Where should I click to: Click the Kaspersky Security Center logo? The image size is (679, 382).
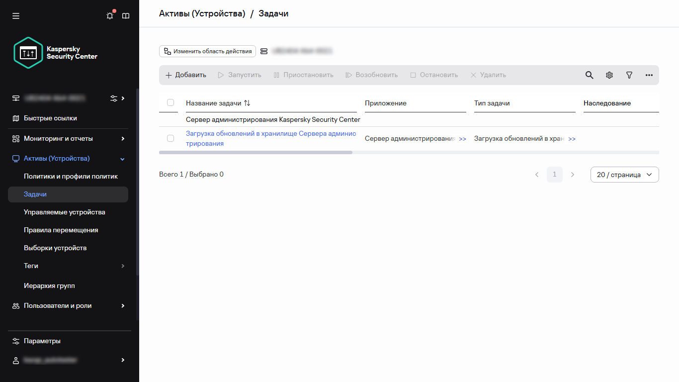click(x=56, y=53)
